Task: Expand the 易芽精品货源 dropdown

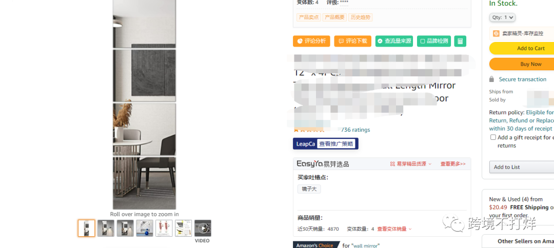Action: pos(411,164)
